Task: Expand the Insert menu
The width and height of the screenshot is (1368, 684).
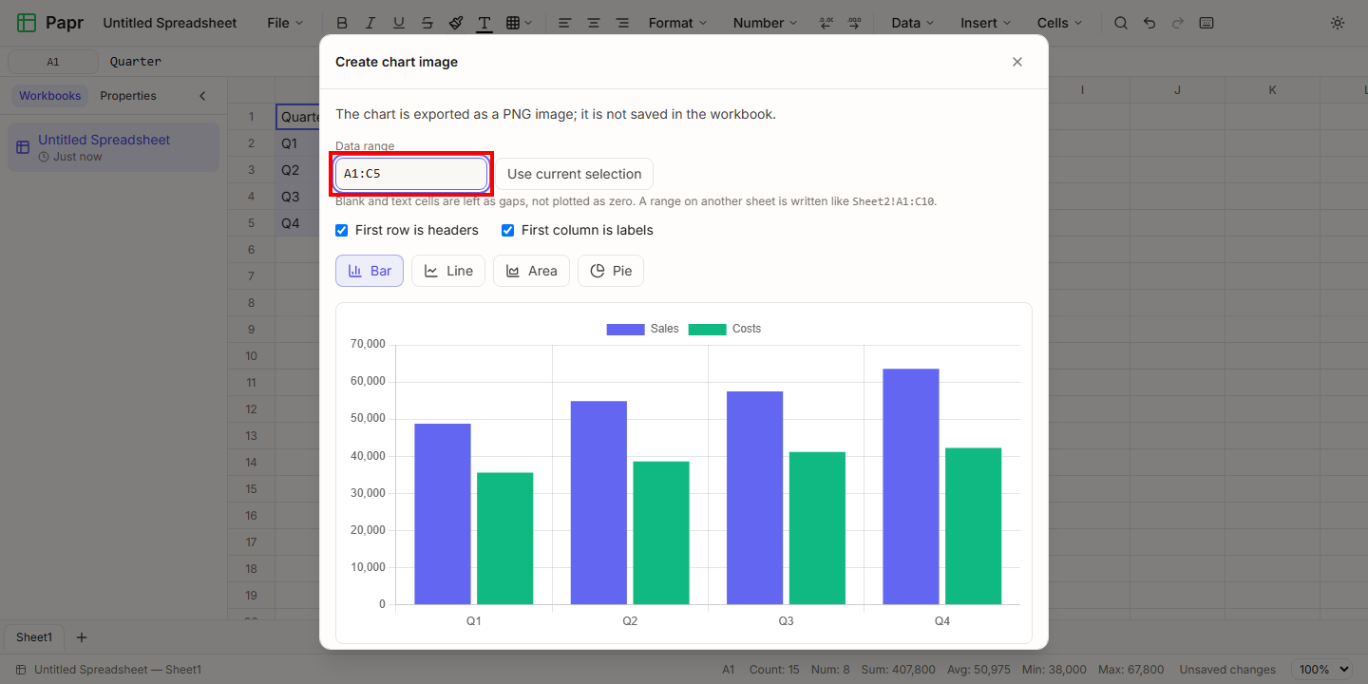Action: [985, 23]
